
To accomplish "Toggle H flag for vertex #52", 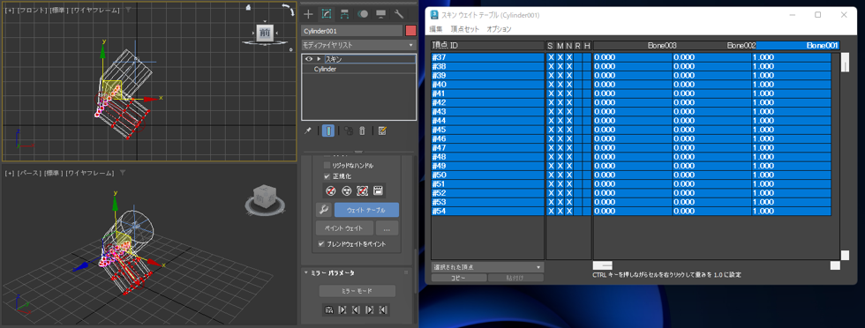I will point(586,193).
